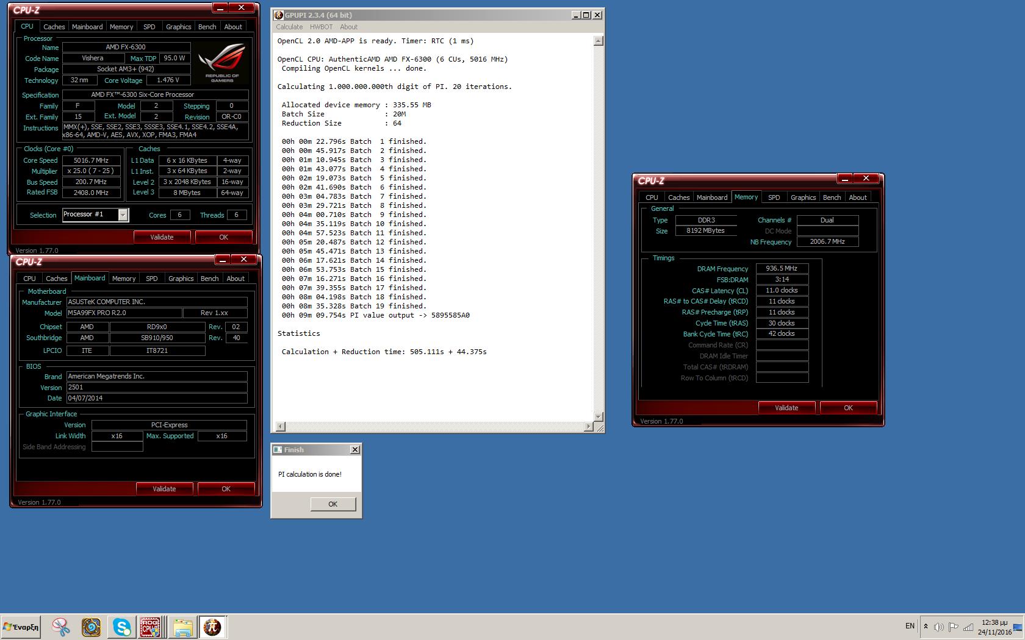Viewport: 1025px width, 640px height.
Task: Click the PI value output 5895585A0 line
Action: tap(376, 315)
